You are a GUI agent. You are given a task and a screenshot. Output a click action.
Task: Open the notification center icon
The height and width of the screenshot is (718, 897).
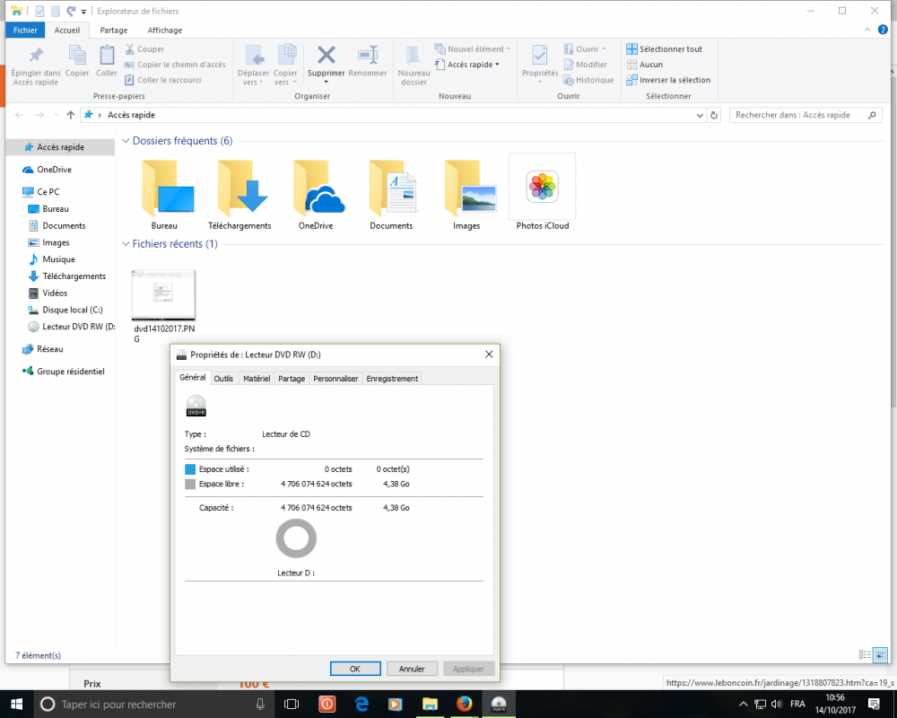pos(874,705)
